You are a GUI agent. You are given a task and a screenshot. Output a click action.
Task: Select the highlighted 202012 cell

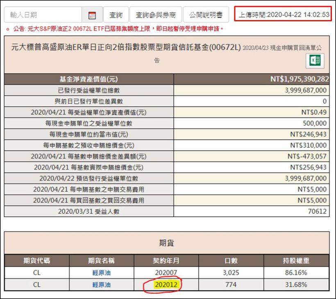(166, 285)
